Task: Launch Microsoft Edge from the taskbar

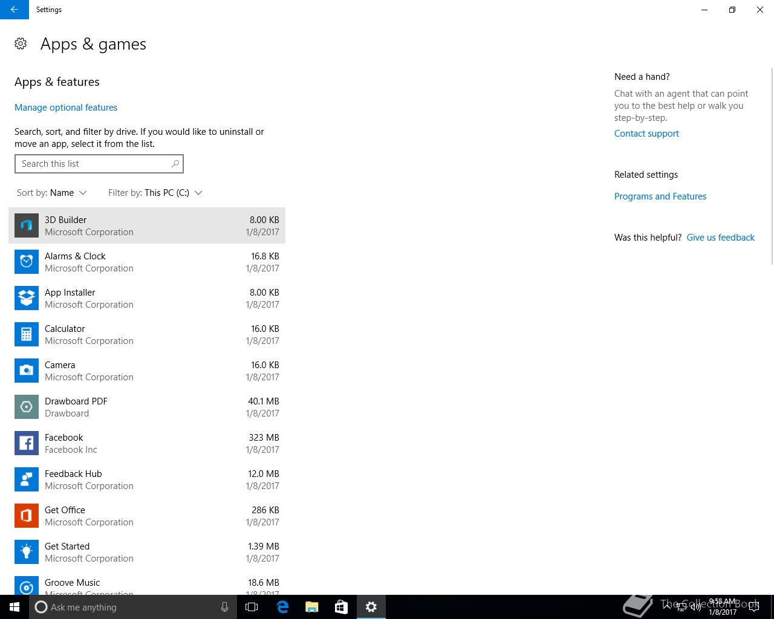Action: tap(282, 607)
